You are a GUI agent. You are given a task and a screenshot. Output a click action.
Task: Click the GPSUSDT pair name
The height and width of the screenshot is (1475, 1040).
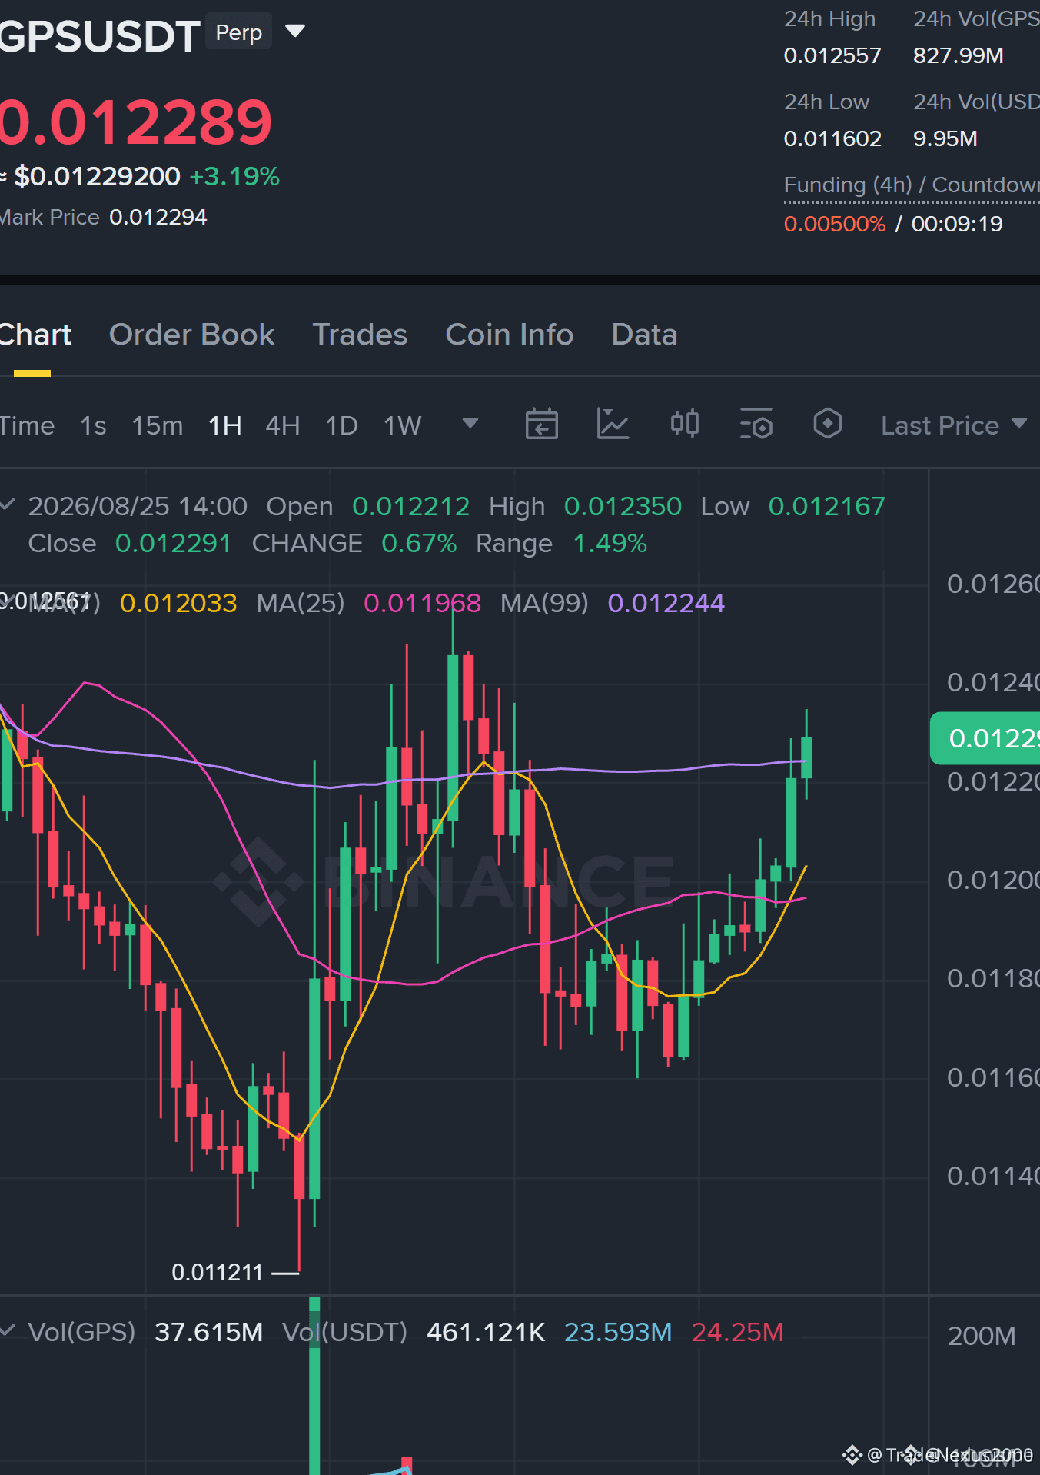point(100,36)
